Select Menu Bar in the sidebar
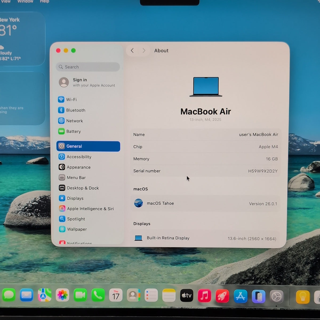Screen dimensions: 320x320 88,178
